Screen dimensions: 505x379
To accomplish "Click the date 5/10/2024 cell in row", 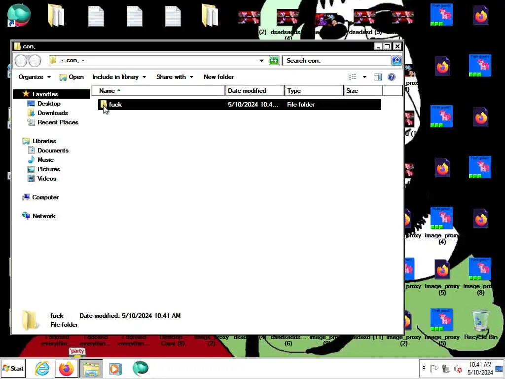I will click(253, 105).
